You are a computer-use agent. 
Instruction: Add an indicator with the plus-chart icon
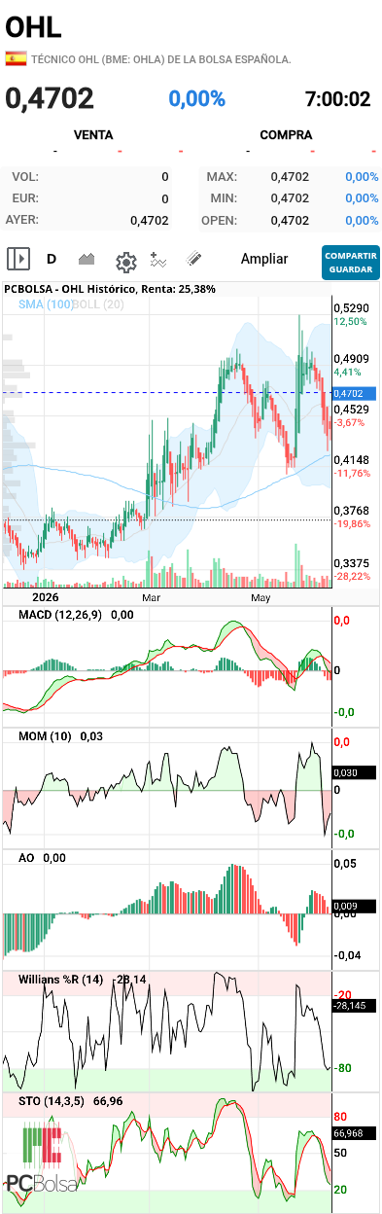click(x=159, y=259)
